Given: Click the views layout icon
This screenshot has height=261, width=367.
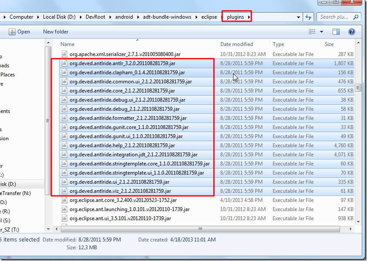Looking at the screenshot, I should click(312, 32).
